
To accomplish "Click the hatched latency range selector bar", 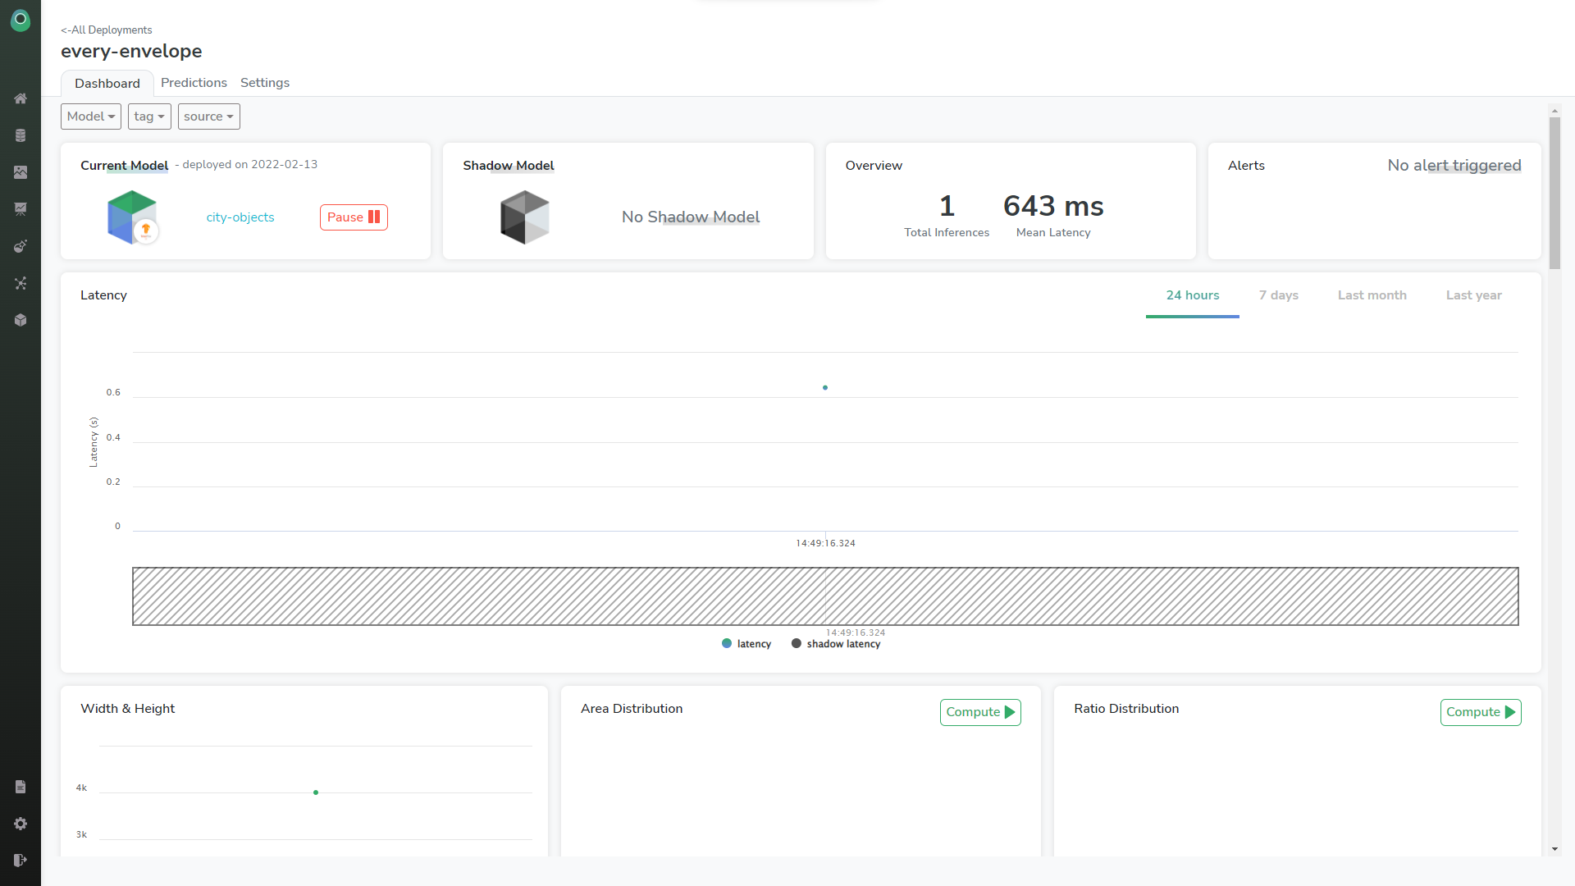I will 824,596.
